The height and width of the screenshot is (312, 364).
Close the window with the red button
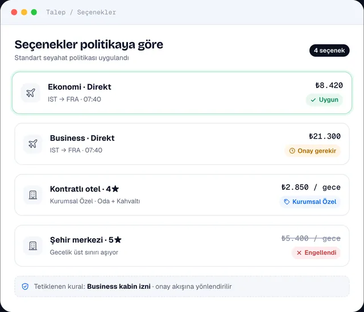14,12
